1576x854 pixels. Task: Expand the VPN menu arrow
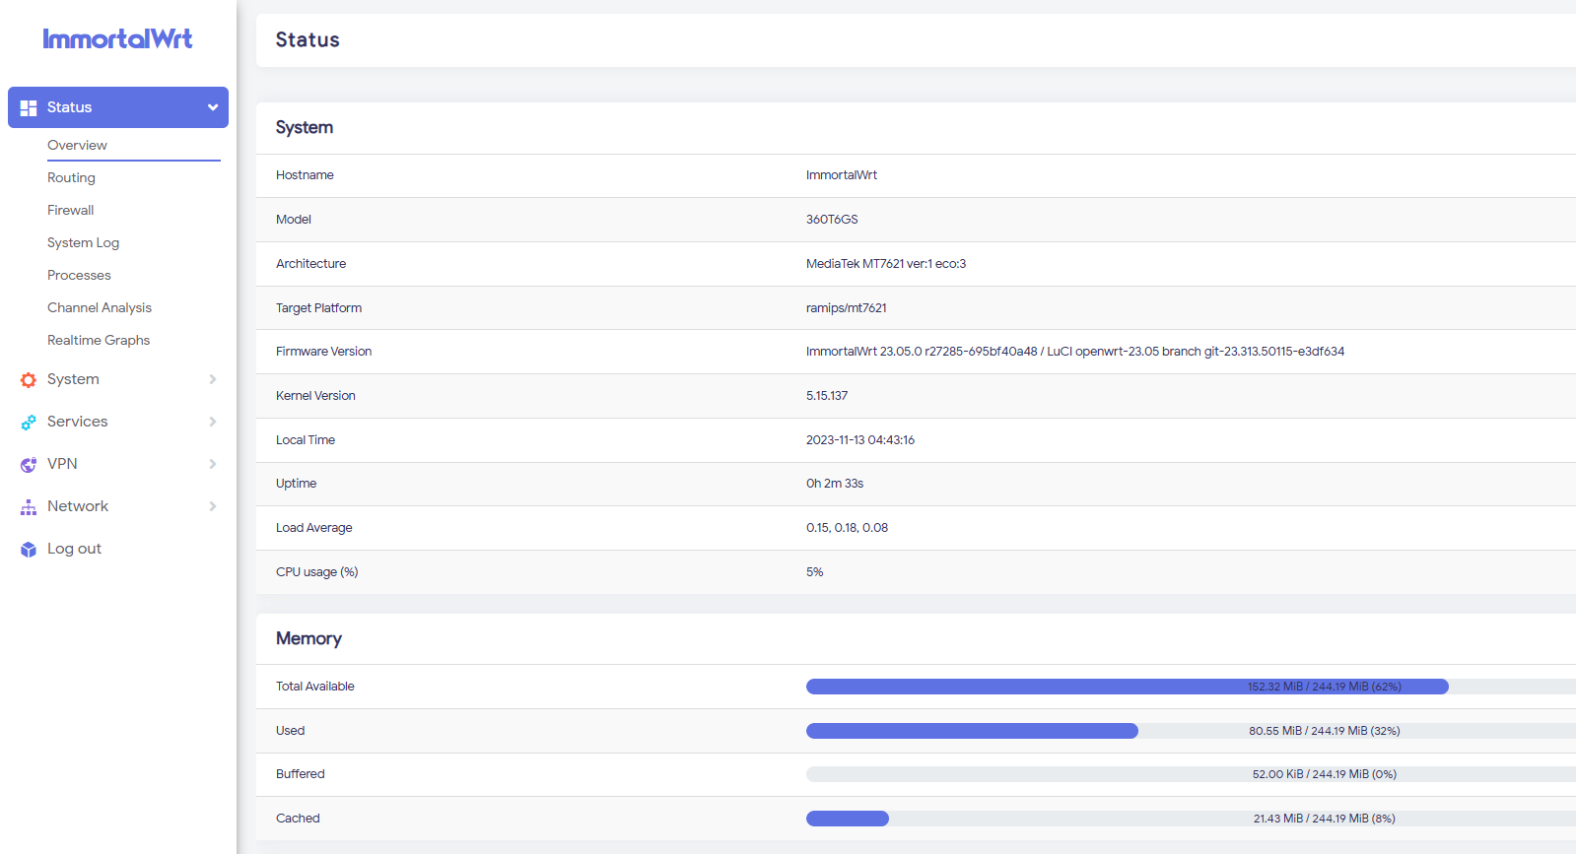coord(213,464)
